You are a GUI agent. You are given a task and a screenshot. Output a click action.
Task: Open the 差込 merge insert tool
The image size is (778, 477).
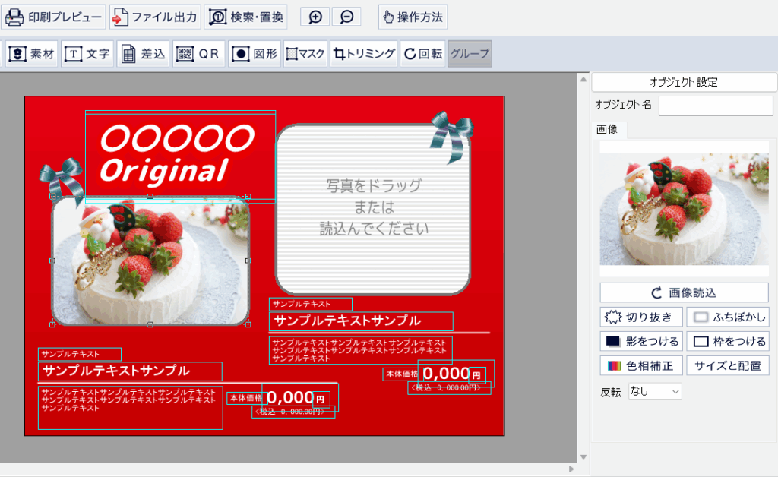143,54
